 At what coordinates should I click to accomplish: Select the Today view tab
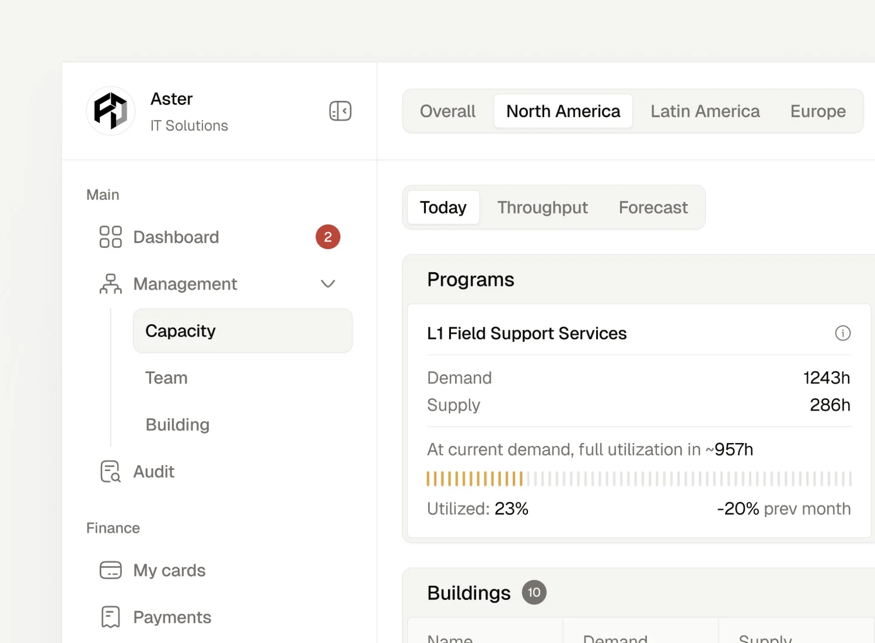coord(443,208)
